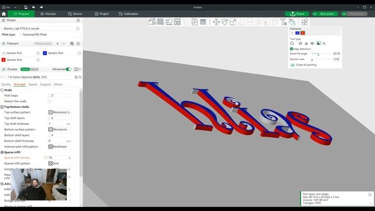375x211 pixels.
Task: Close the part info notification
Action: [370, 195]
